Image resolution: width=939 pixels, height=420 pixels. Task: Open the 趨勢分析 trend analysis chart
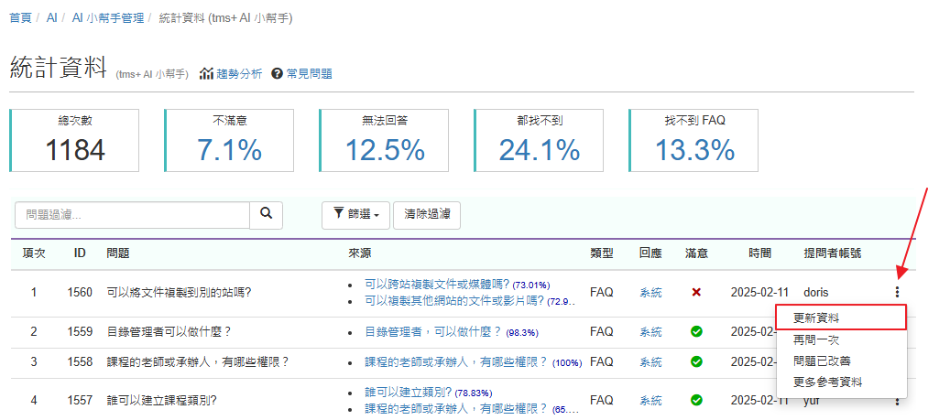click(231, 74)
